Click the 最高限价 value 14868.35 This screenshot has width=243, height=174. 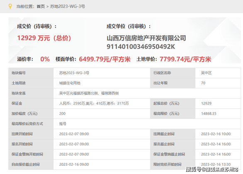tap(209, 114)
